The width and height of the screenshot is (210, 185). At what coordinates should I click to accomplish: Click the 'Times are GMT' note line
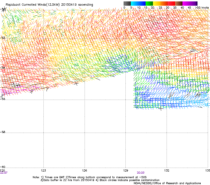click(90, 177)
